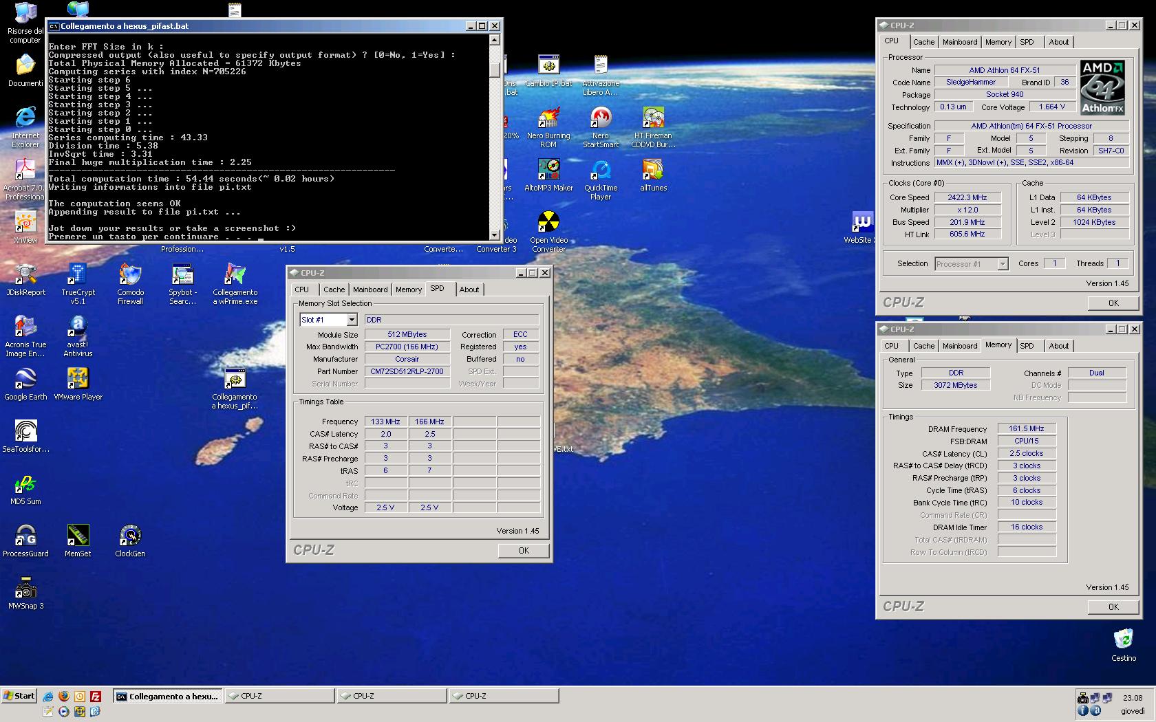Viewport: 1156px width, 722px height.
Task: Click the system clock showing 23.08
Action: tap(1133, 697)
